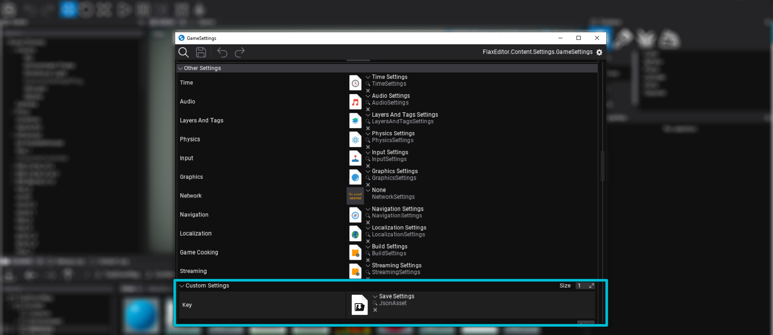Select the Graphics Settings asset icon

[355, 177]
